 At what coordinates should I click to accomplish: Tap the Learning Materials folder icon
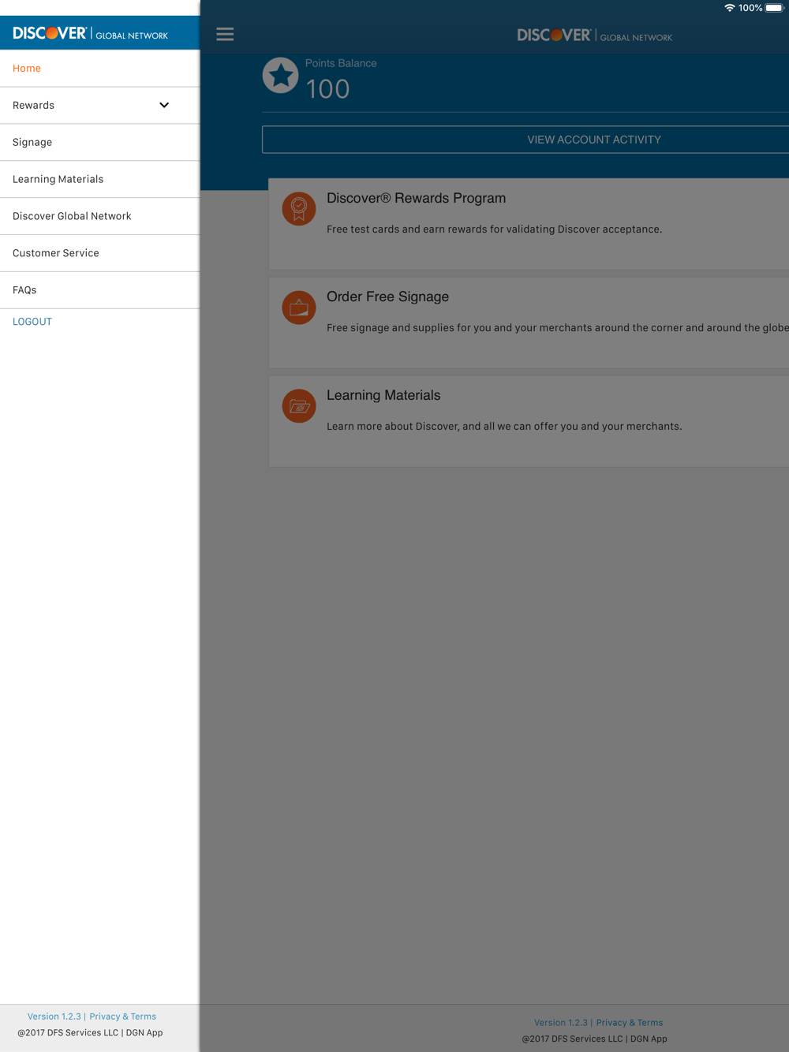(299, 406)
